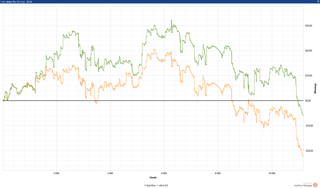
Task: Click the Winnings vertical axis title
Action: point(315,89)
